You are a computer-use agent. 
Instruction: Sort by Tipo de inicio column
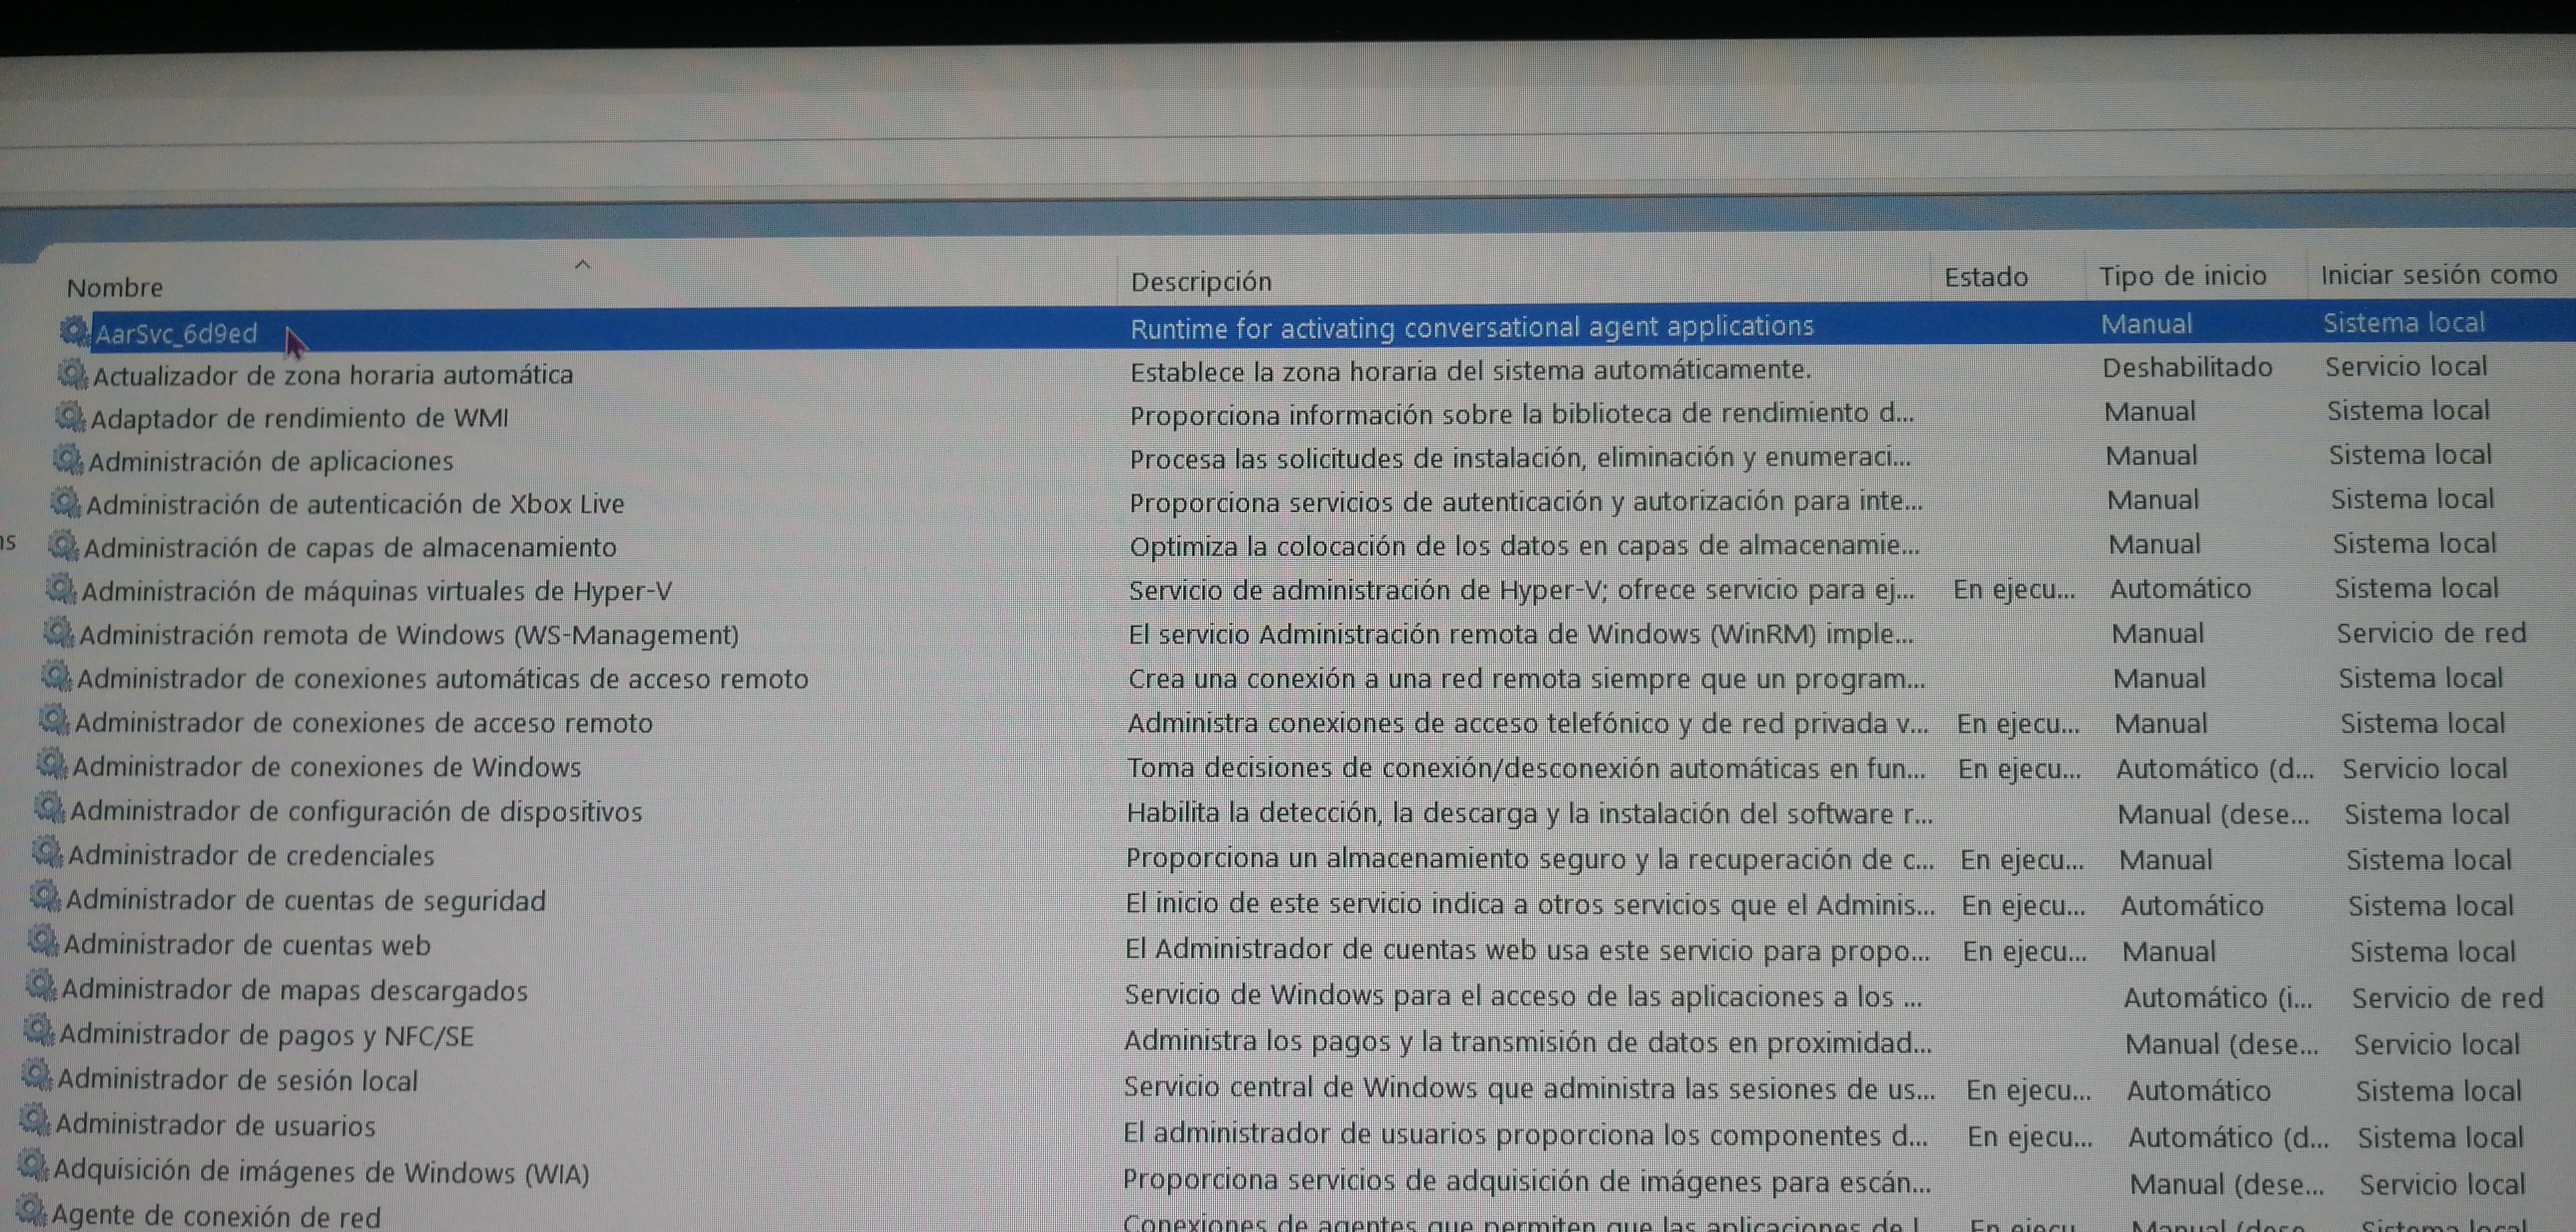(2182, 276)
